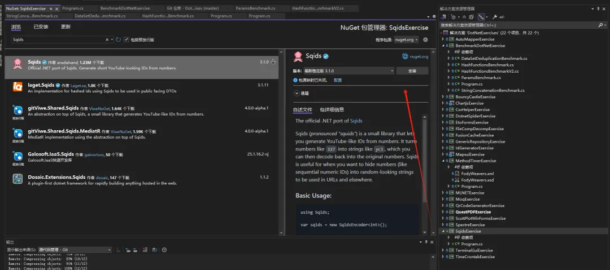Toggle the include prerelease checkbox
This screenshot has width=610, height=270.
click(127, 40)
